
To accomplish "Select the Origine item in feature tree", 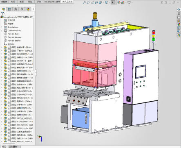I will pos(11,44).
